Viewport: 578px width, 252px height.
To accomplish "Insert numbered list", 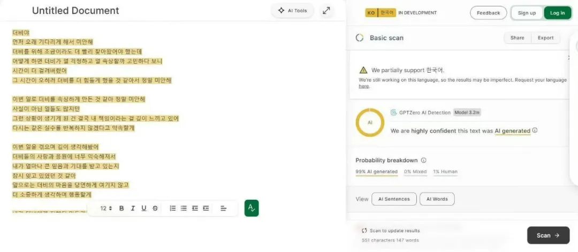I will (x=172, y=208).
